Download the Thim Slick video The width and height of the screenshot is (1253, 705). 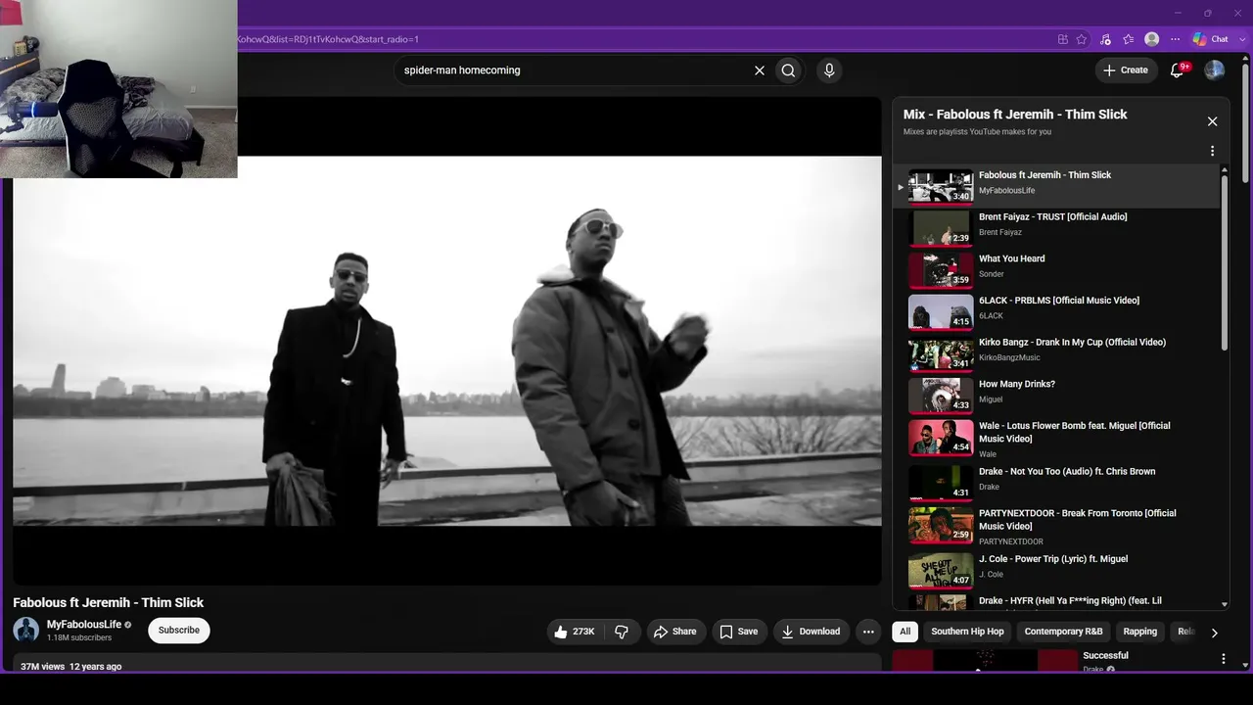coord(811,632)
